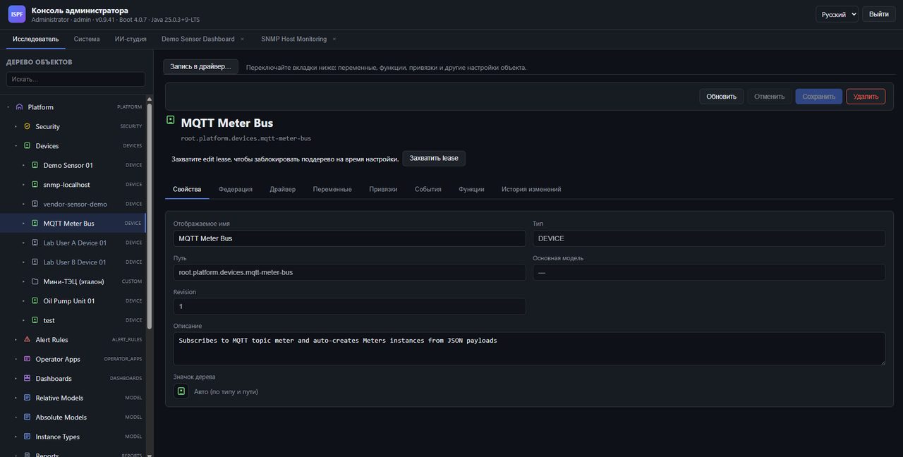Click the Выйти logout button
The image size is (903, 457).
point(878,14)
